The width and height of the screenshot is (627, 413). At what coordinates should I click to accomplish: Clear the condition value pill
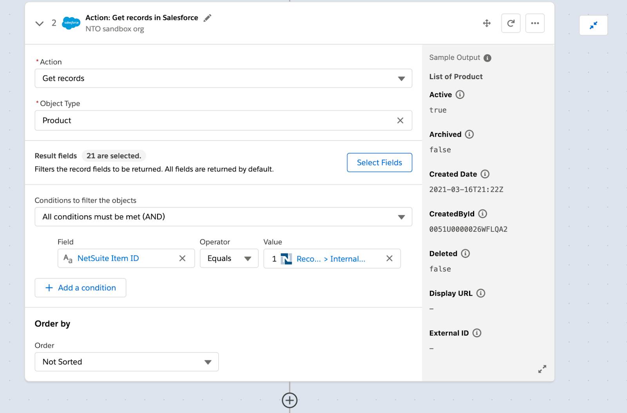[389, 258]
